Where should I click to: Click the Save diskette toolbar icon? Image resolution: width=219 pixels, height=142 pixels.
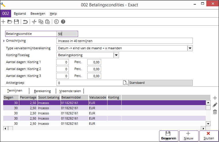pos(16,22)
